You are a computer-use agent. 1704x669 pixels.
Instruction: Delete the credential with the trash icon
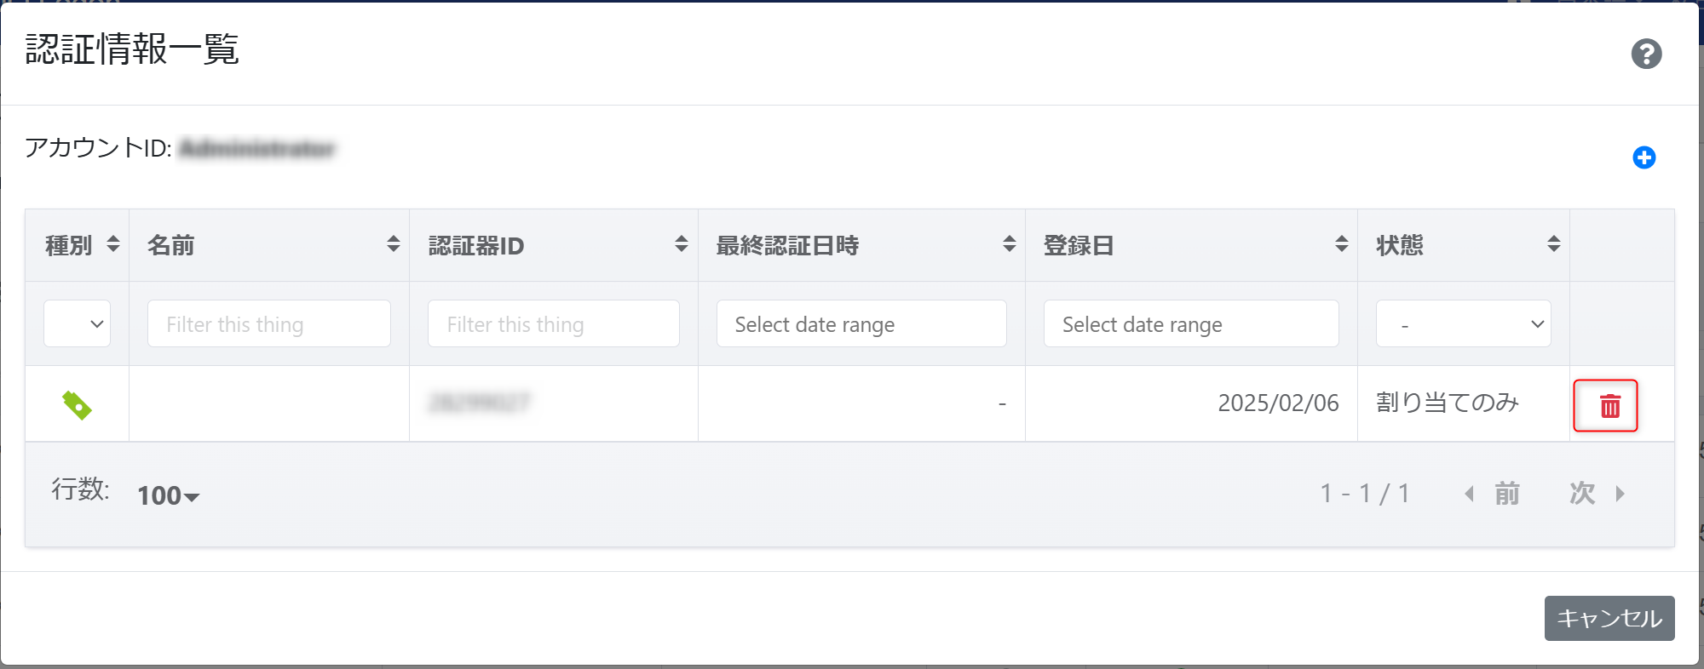point(1605,406)
